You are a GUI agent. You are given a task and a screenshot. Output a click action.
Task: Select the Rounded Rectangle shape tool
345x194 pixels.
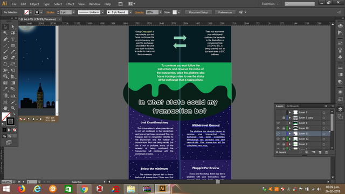[x=13, y=45]
